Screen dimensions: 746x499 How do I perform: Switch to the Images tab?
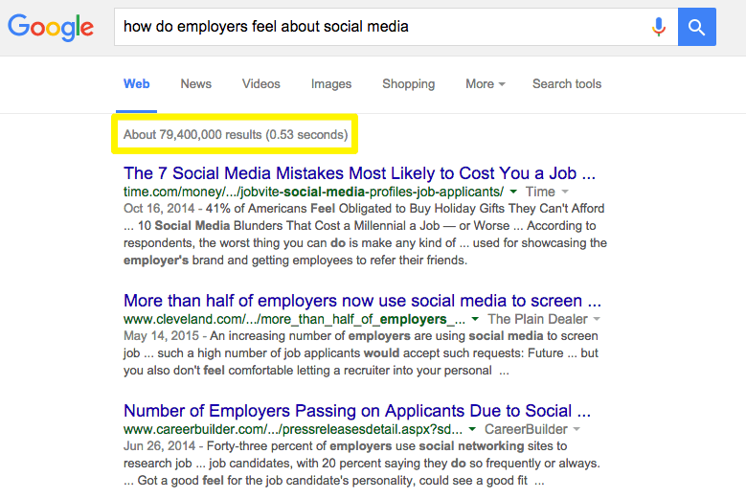click(x=331, y=84)
